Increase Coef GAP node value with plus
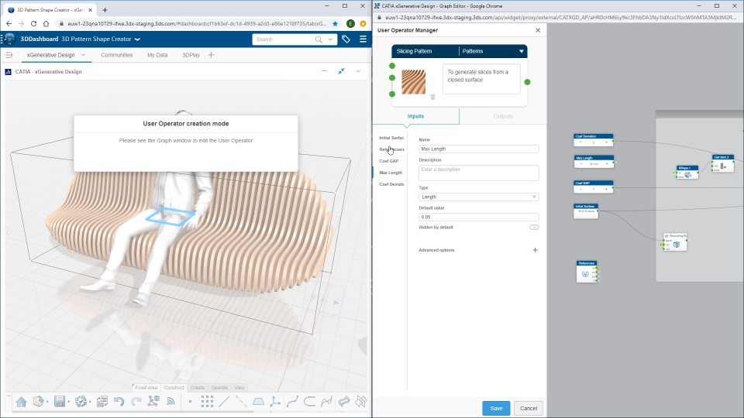 pos(606,189)
